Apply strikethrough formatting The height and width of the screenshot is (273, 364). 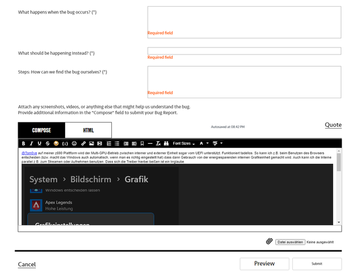[47, 143]
